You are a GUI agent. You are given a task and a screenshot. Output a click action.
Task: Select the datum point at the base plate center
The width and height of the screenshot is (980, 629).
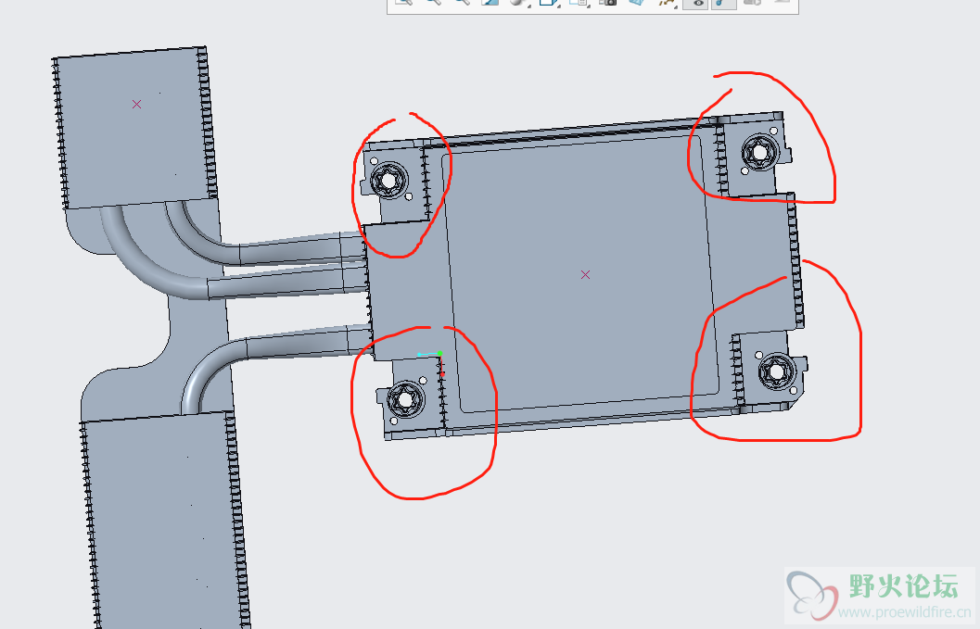point(586,275)
